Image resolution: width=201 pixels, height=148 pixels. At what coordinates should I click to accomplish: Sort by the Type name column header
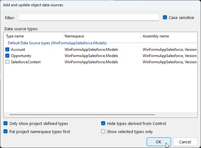(x=33, y=36)
